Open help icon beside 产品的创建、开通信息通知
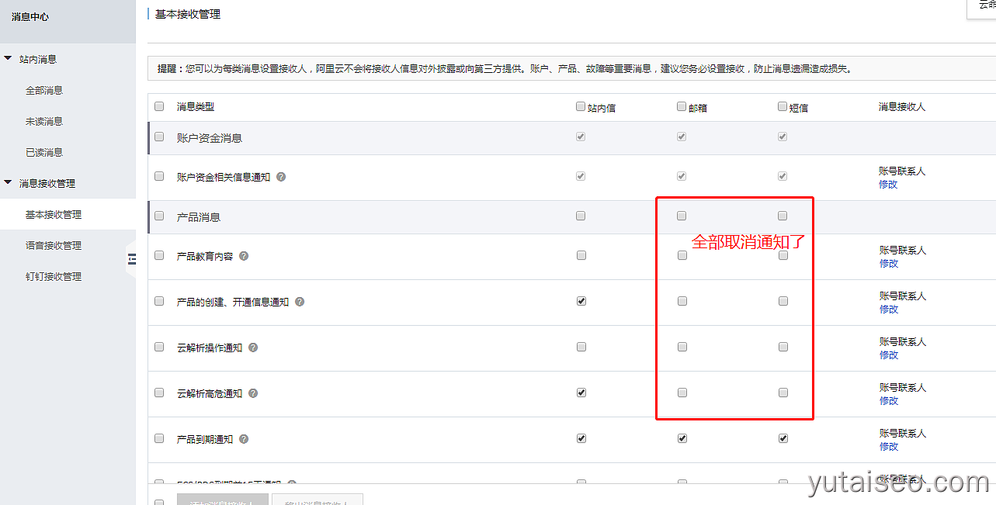Viewport: 996px width, 505px height. pyautogui.click(x=300, y=302)
